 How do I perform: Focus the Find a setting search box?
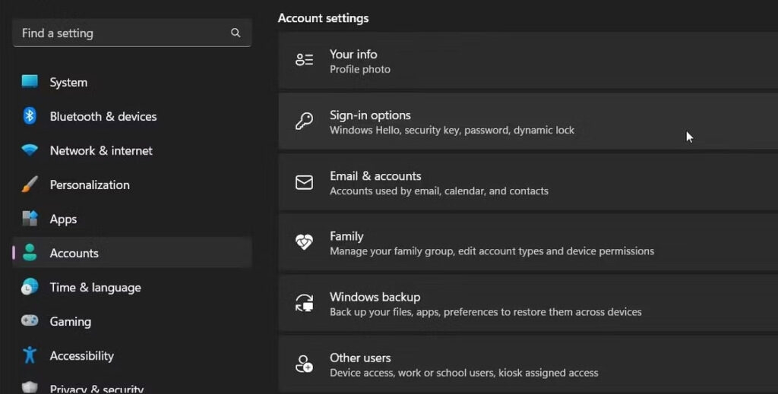coord(132,33)
